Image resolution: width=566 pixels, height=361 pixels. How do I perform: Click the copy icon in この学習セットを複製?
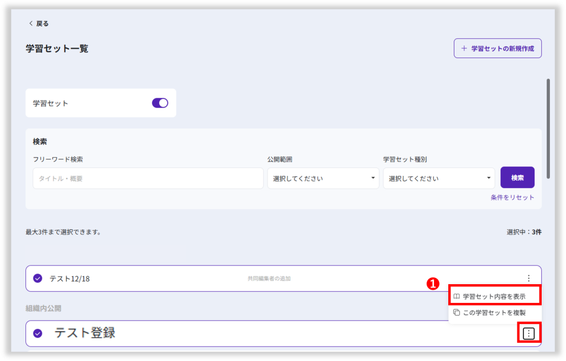pyautogui.click(x=457, y=312)
